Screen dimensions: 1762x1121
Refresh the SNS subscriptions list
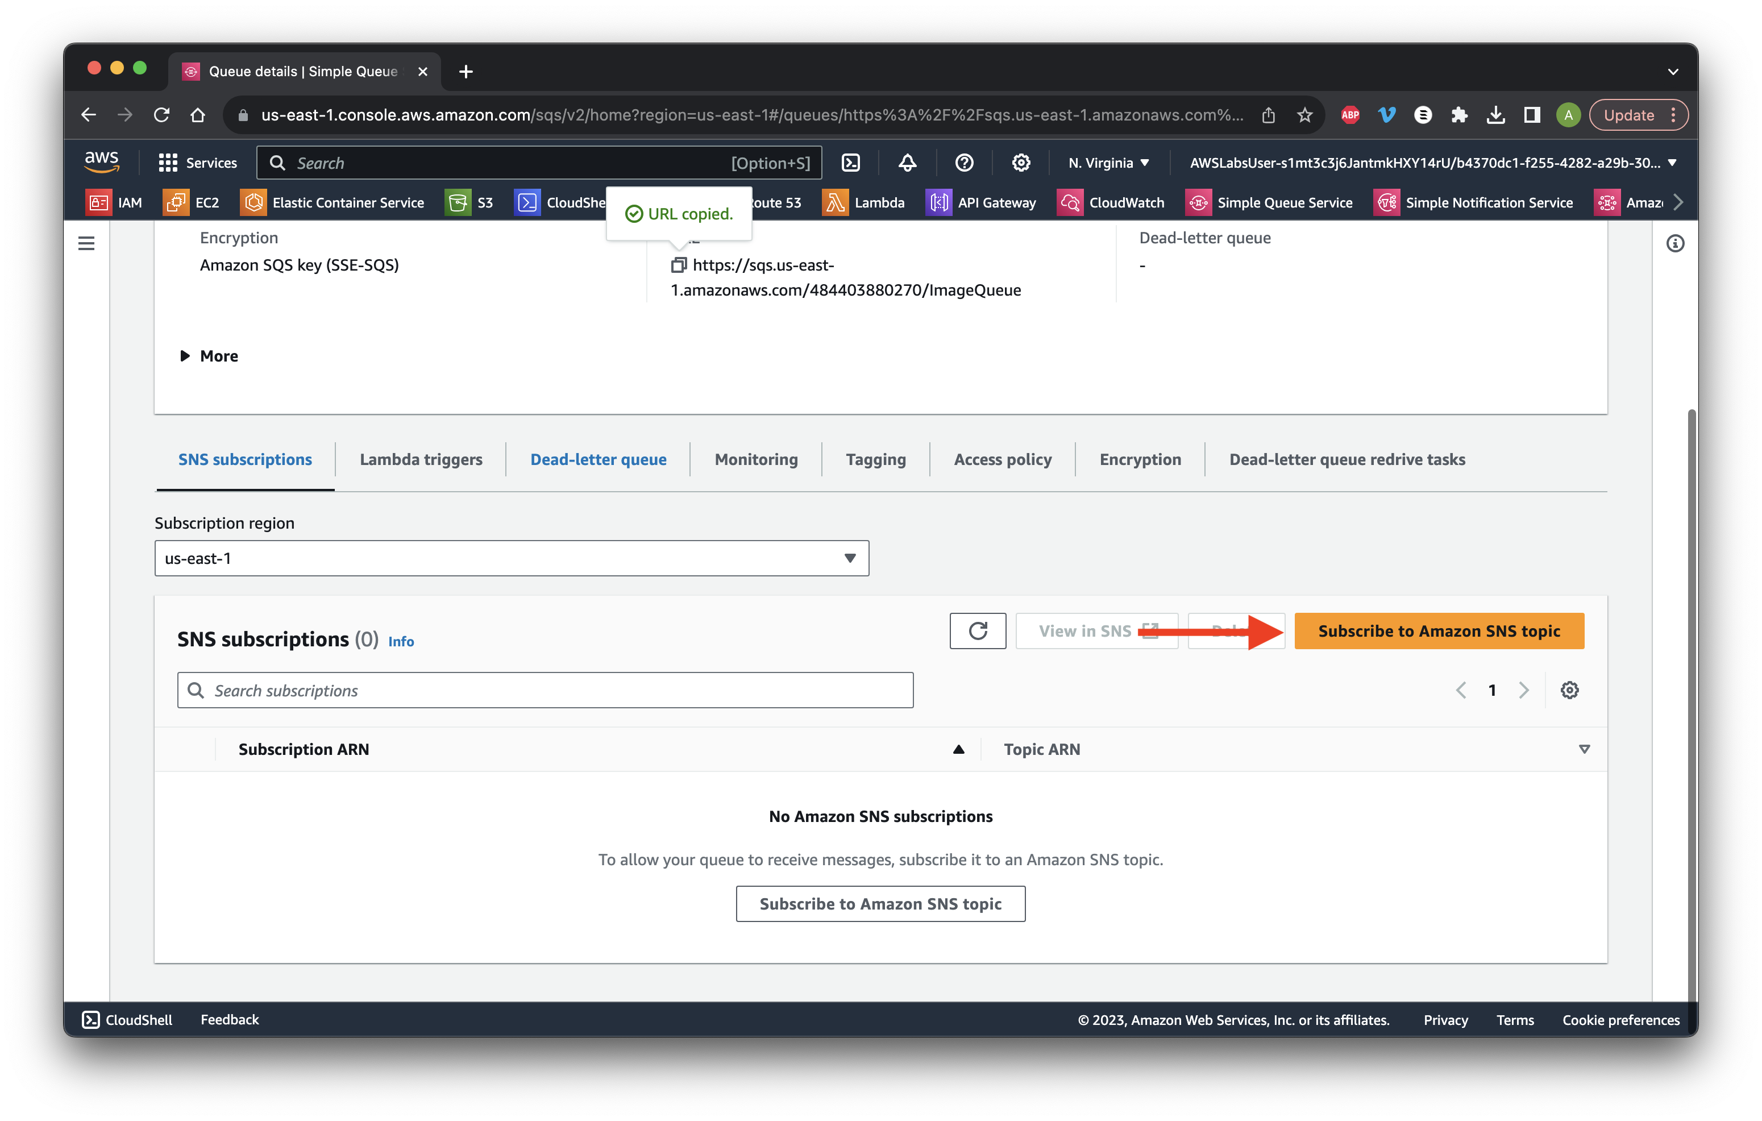pyautogui.click(x=978, y=631)
